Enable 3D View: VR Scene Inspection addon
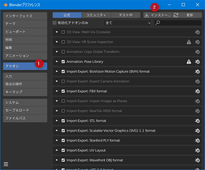Viewport: 205px width, 170px height. [63, 42]
